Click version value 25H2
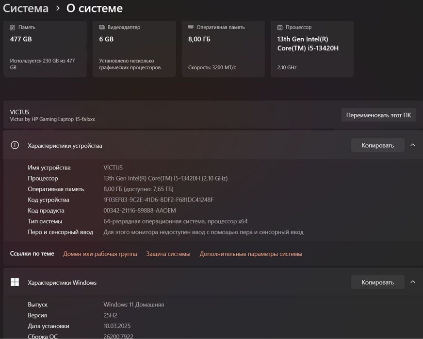 [110, 315]
